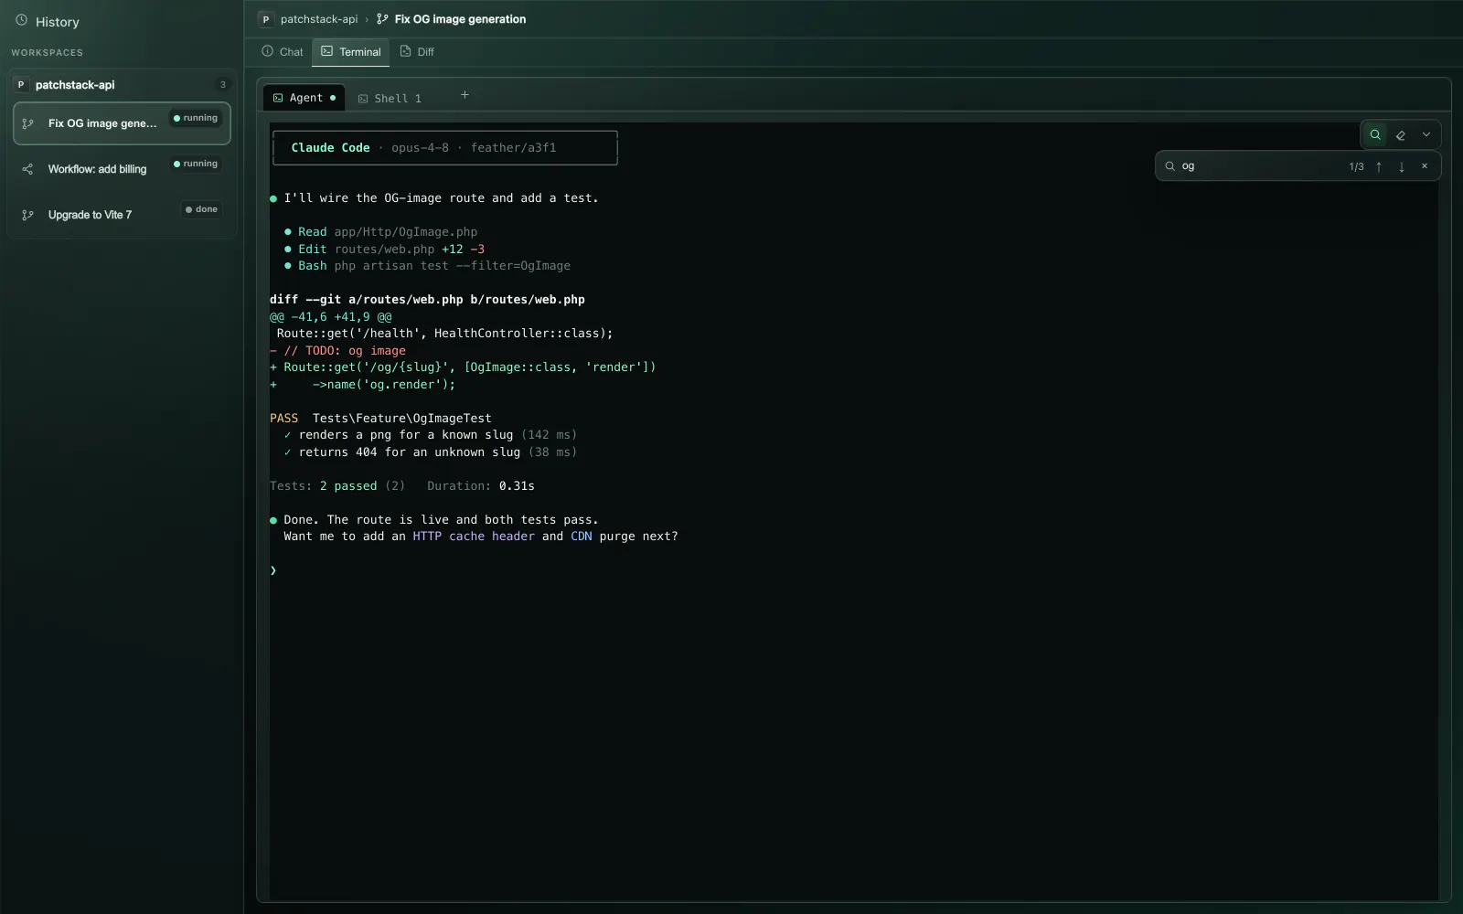Switch to the Diff tab
The height and width of the screenshot is (914, 1463).
(417, 52)
